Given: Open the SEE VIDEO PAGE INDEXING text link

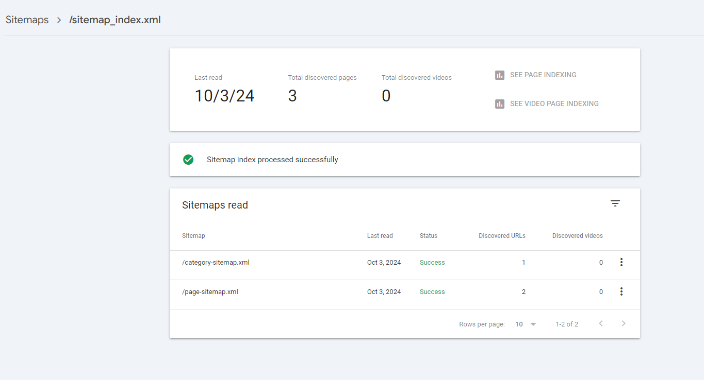Looking at the screenshot, I should pyautogui.click(x=554, y=104).
